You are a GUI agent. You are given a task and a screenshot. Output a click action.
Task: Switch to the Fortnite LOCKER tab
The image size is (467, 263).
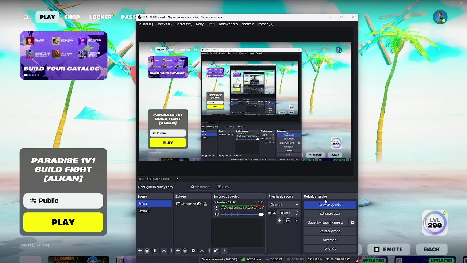pos(100,17)
